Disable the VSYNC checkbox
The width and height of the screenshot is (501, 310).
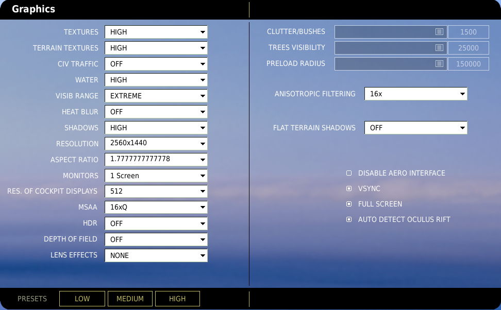point(349,188)
